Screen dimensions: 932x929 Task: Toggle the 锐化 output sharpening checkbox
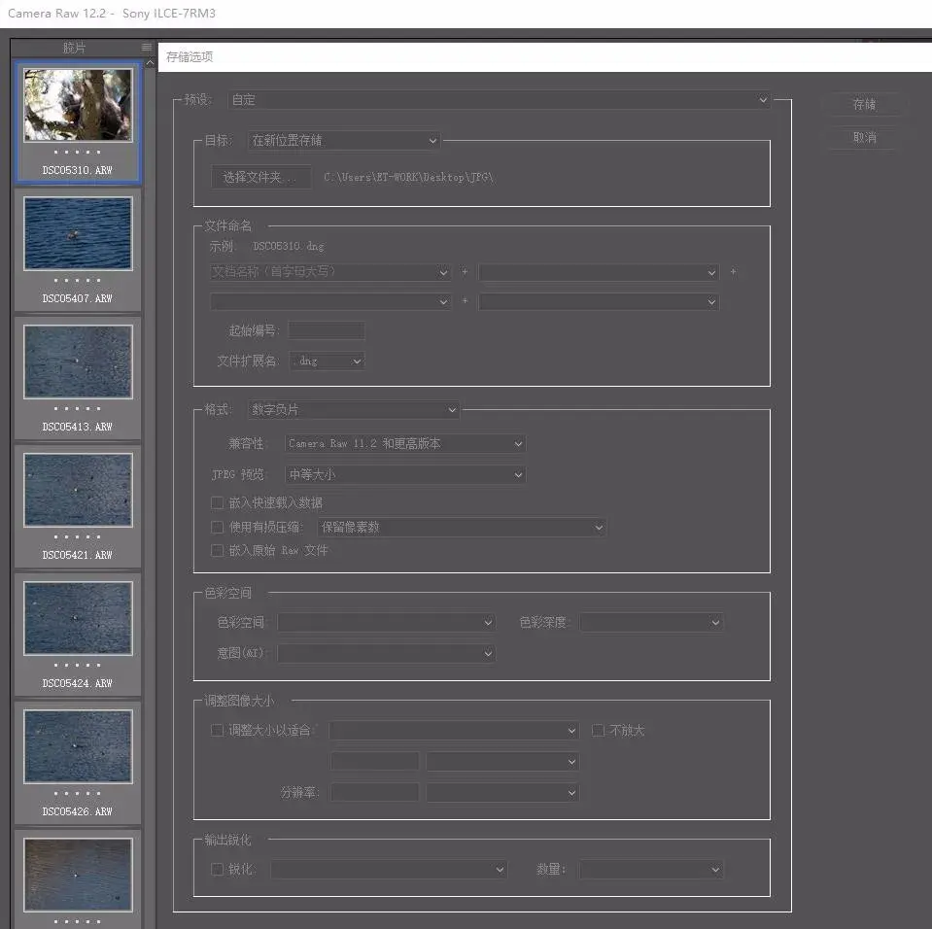(218, 869)
